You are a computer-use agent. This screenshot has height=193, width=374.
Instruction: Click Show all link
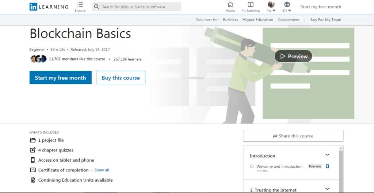pos(102,170)
